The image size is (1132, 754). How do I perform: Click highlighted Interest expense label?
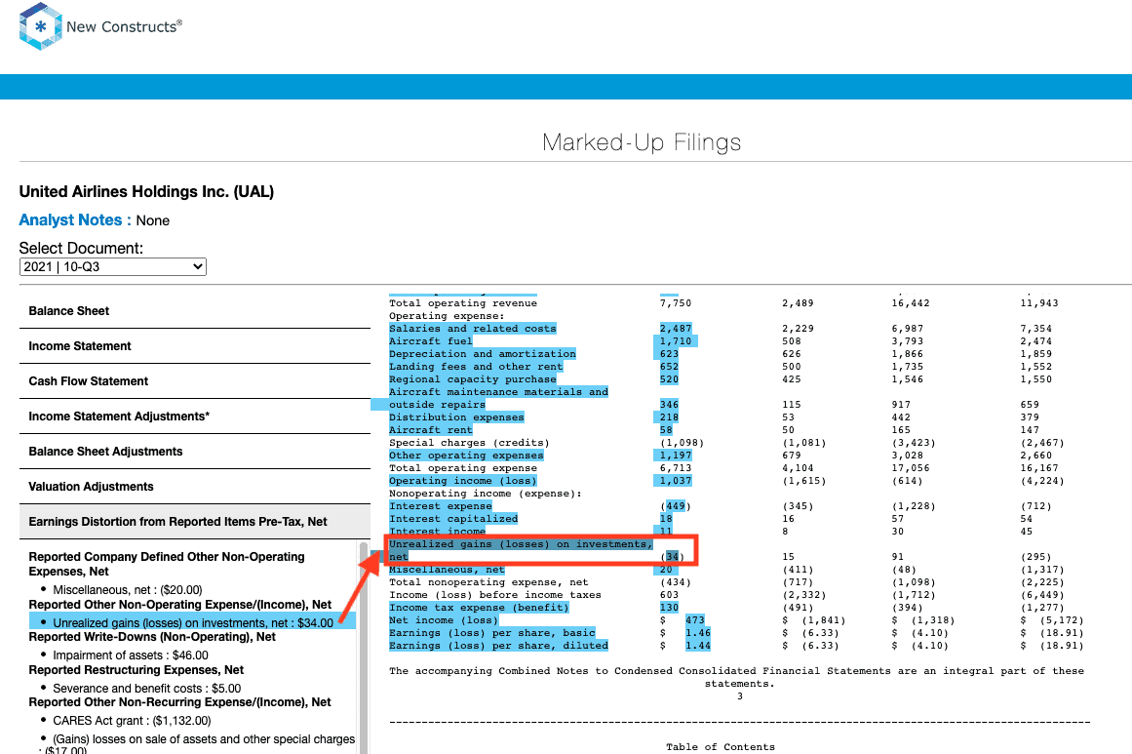(441, 506)
